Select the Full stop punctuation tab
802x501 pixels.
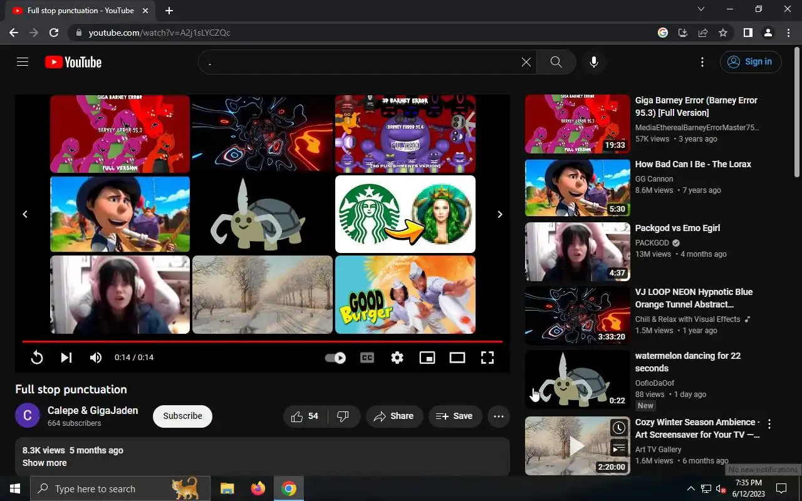point(81,11)
